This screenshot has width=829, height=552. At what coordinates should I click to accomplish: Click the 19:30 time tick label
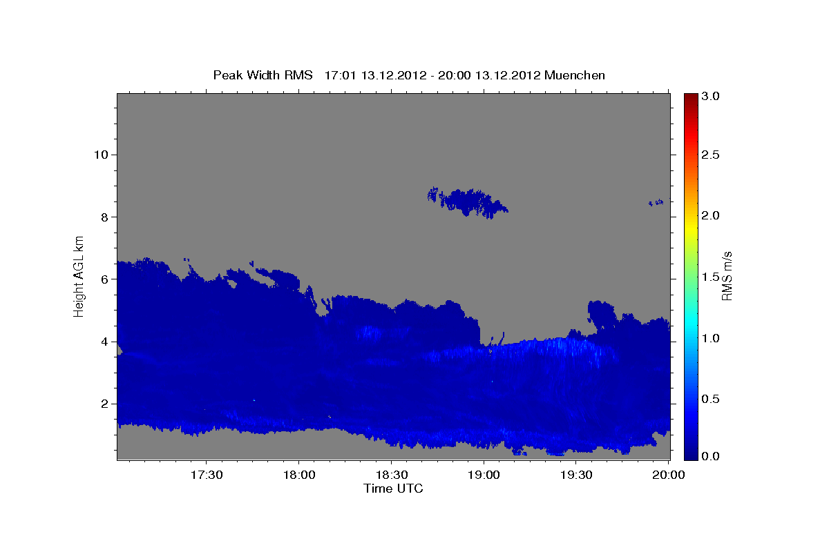pos(576,475)
